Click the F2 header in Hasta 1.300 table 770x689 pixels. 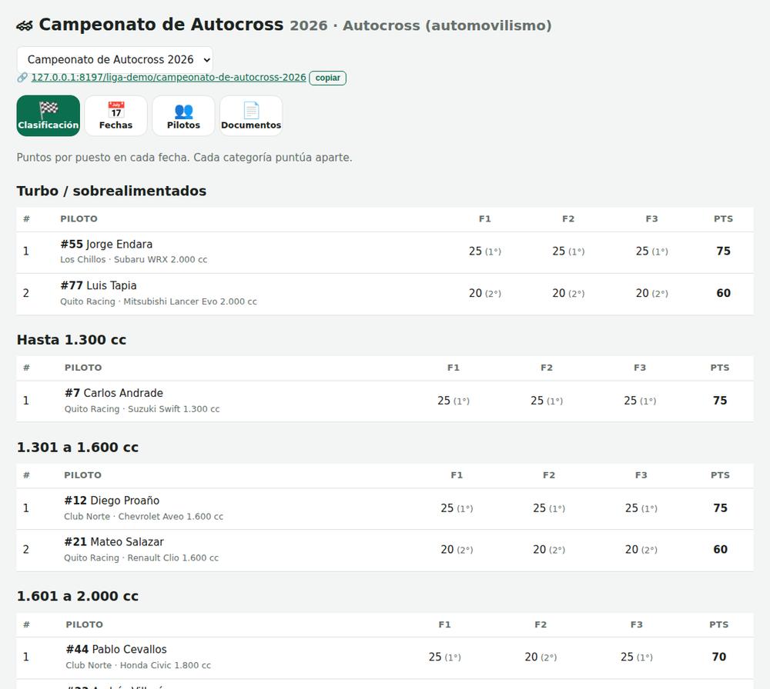(x=547, y=368)
